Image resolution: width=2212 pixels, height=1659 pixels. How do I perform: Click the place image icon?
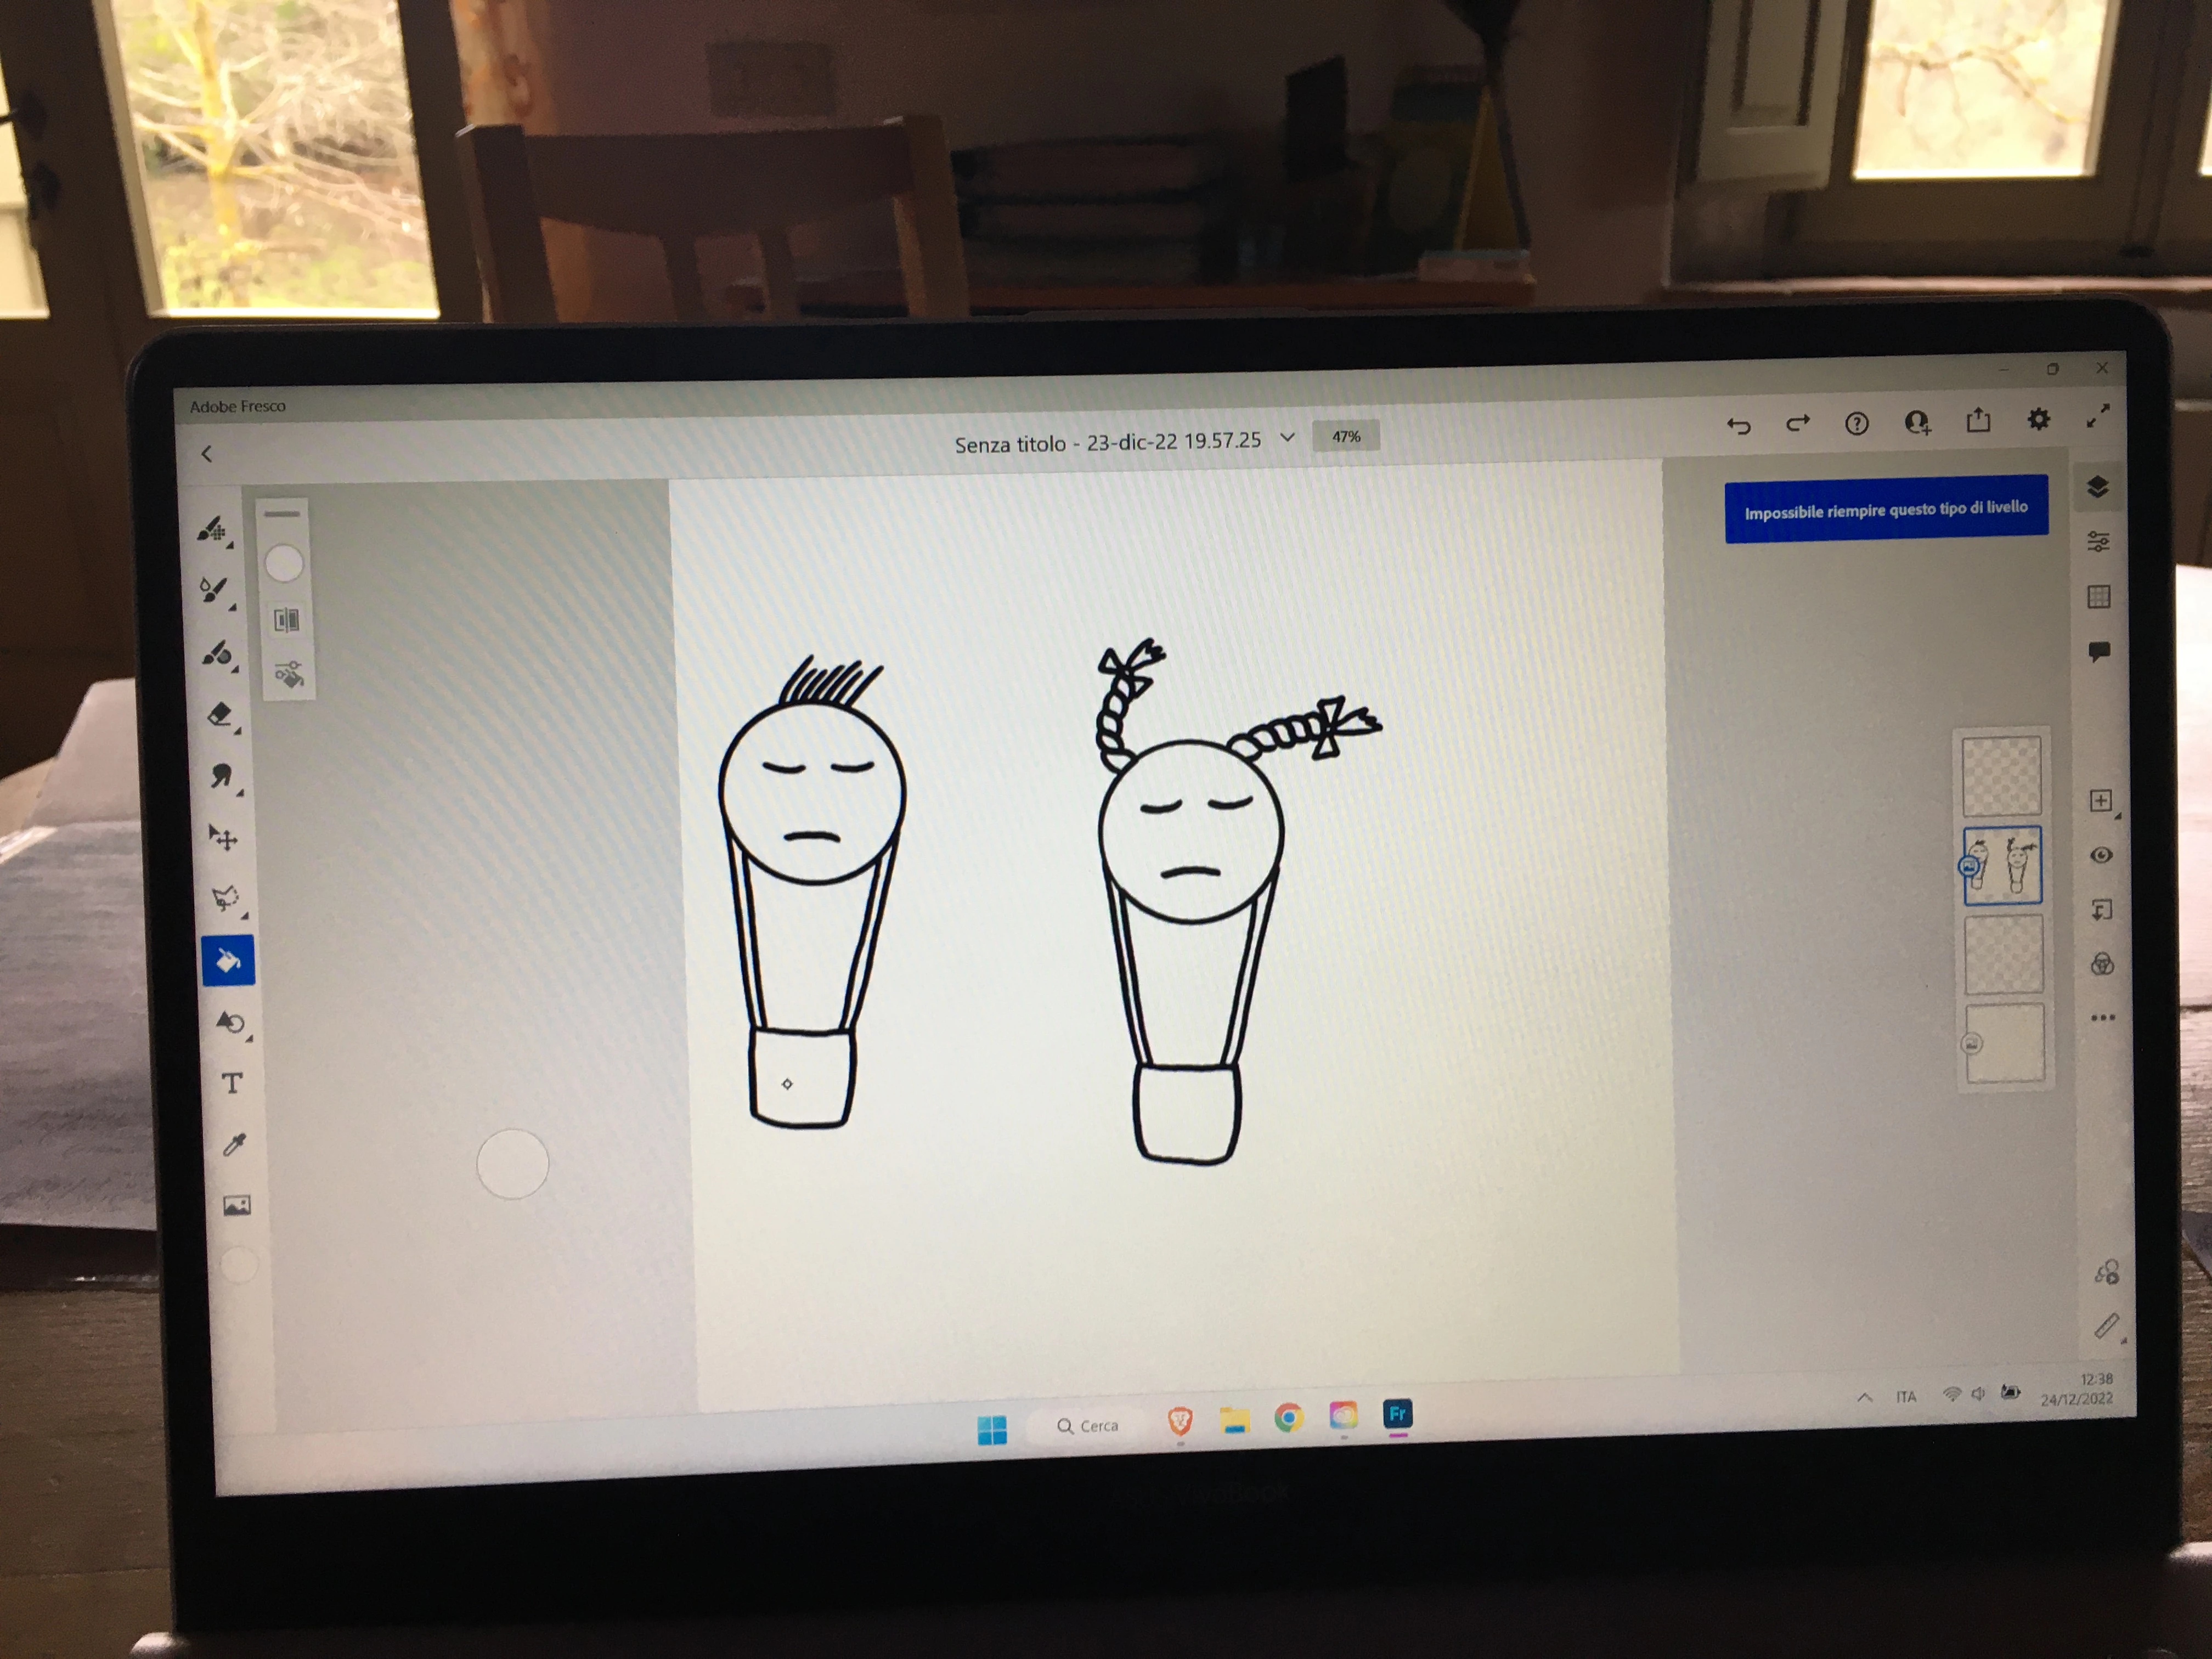tap(236, 1205)
